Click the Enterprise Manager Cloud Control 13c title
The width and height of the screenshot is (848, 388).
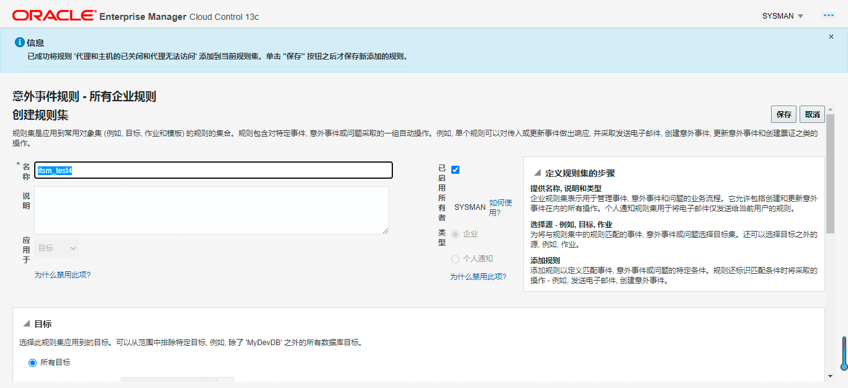pos(179,17)
